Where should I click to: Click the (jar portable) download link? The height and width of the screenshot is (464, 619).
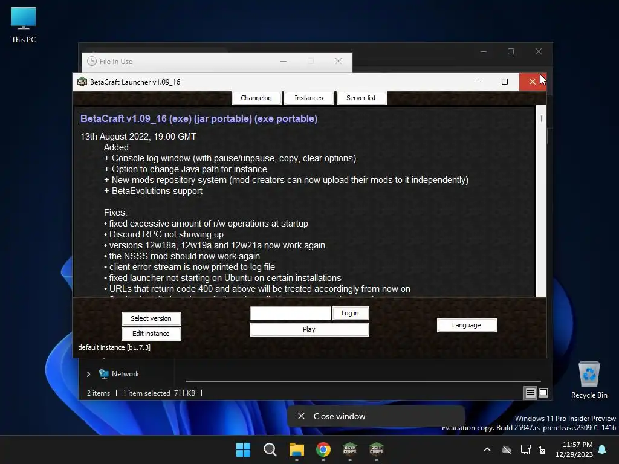pyautogui.click(x=223, y=119)
